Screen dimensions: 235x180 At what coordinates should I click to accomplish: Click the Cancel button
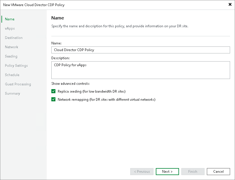click(218, 172)
